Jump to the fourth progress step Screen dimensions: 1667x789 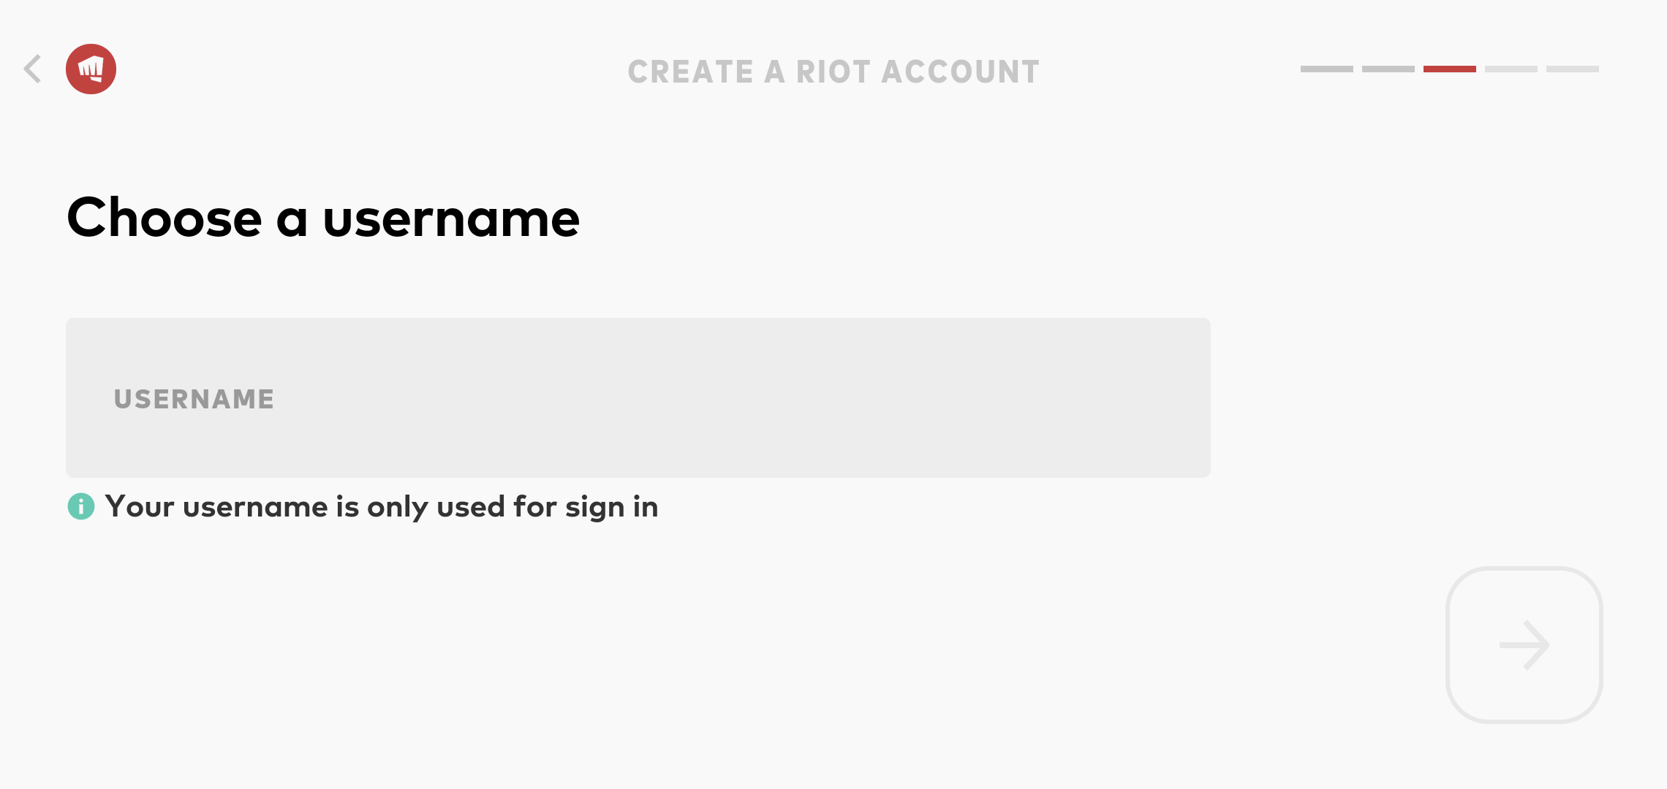tap(1511, 69)
